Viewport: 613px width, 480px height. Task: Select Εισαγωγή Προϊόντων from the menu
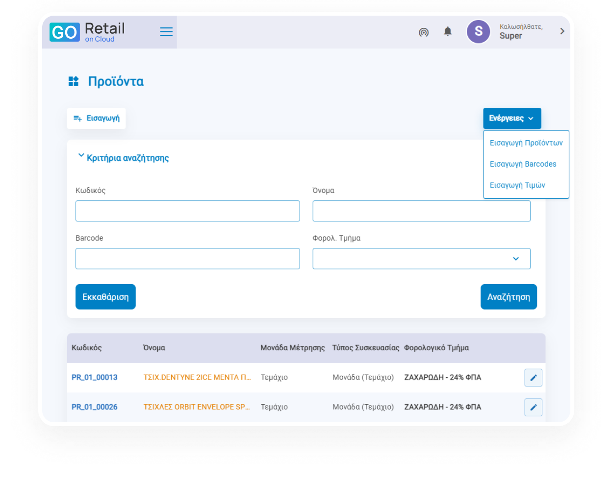pyautogui.click(x=526, y=143)
